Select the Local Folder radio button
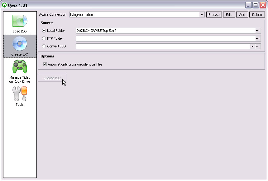The image size is (268, 181). [44, 31]
